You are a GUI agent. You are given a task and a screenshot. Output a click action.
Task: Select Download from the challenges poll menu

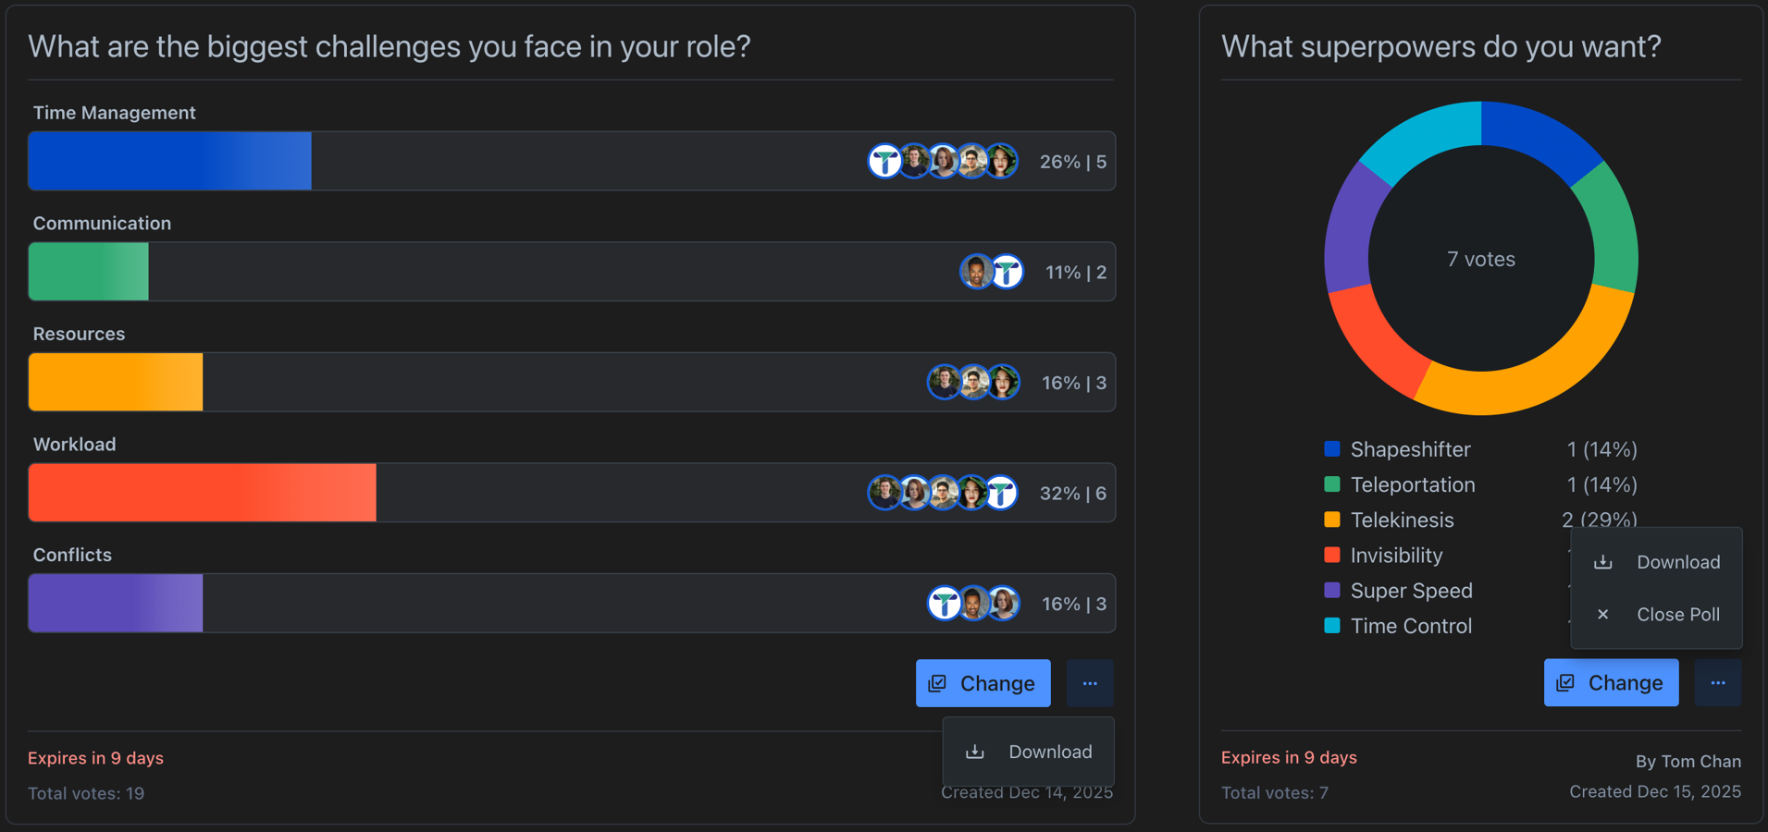click(x=1049, y=752)
